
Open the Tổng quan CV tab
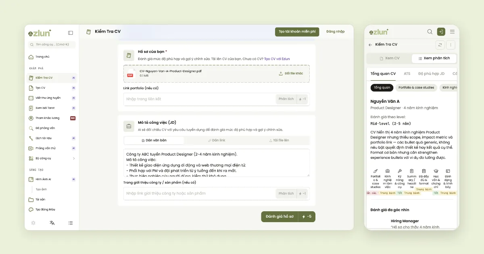click(383, 74)
